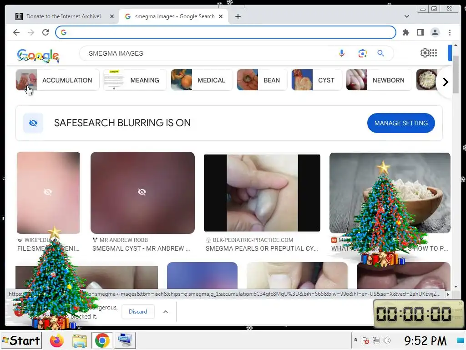Select the NEWBORN filter chip
This screenshot has width=466, height=350.
coord(379,80)
